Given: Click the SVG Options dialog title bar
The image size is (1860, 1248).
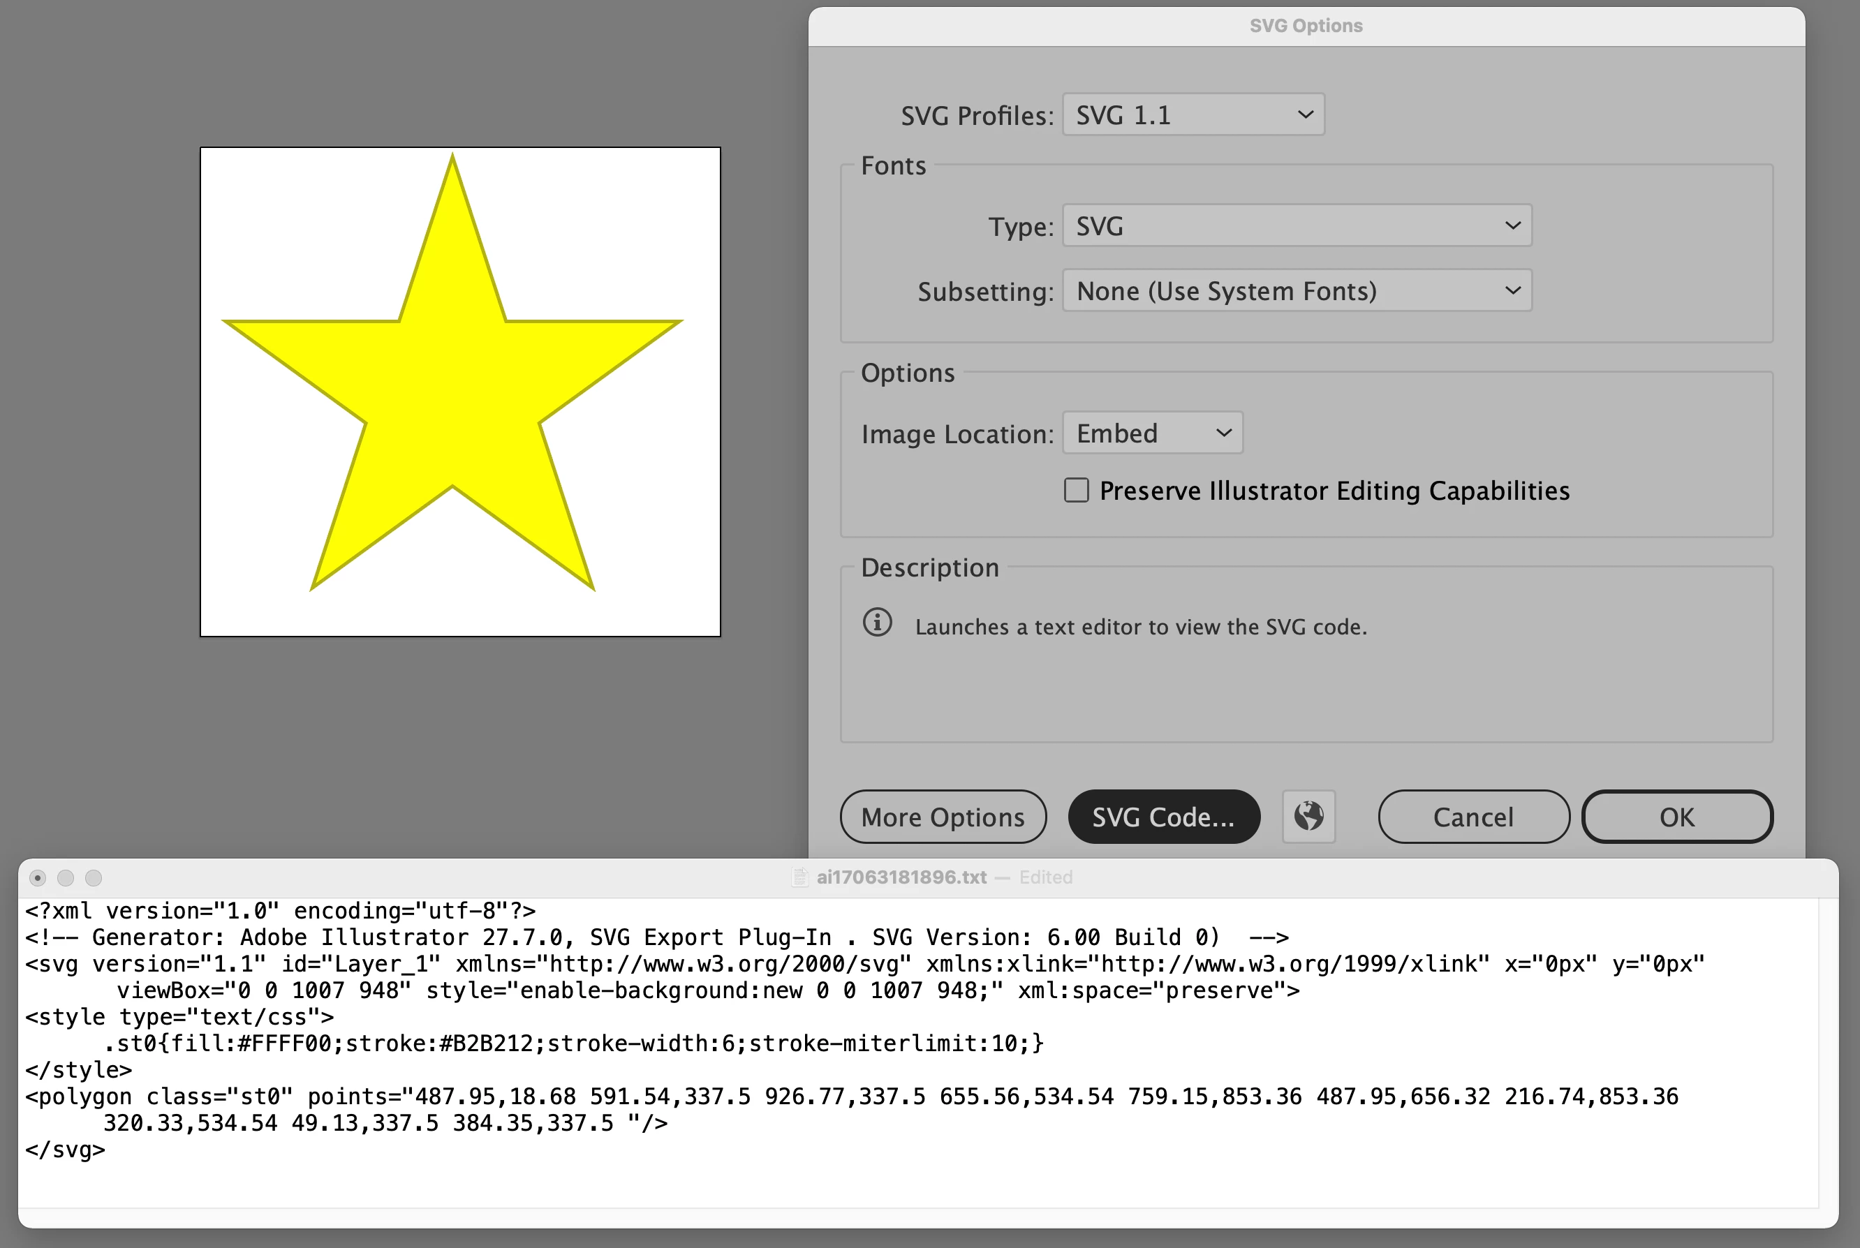Looking at the screenshot, I should [x=1306, y=25].
